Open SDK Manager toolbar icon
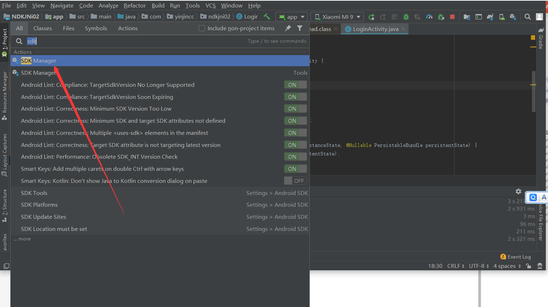The image size is (548, 307). tap(513, 17)
